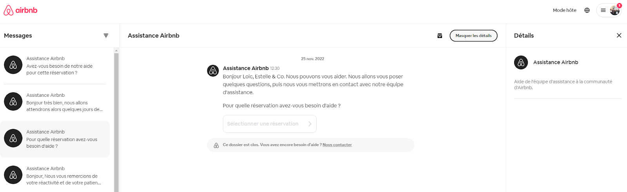
Task: Close the Détails panel
Action: pyautogui.click(x=619, y=35)
